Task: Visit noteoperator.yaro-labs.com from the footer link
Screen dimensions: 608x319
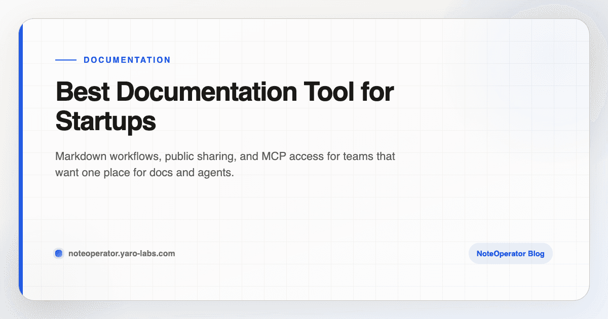Action: [x=122, y=253]
